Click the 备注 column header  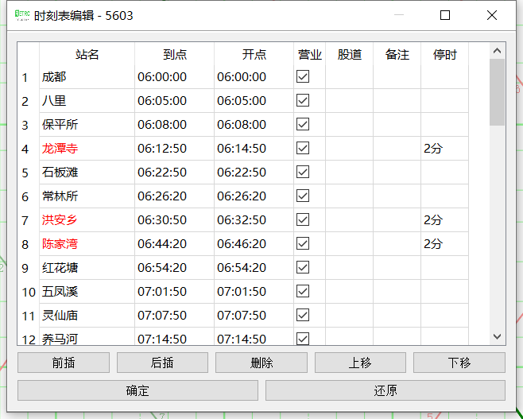397,54
